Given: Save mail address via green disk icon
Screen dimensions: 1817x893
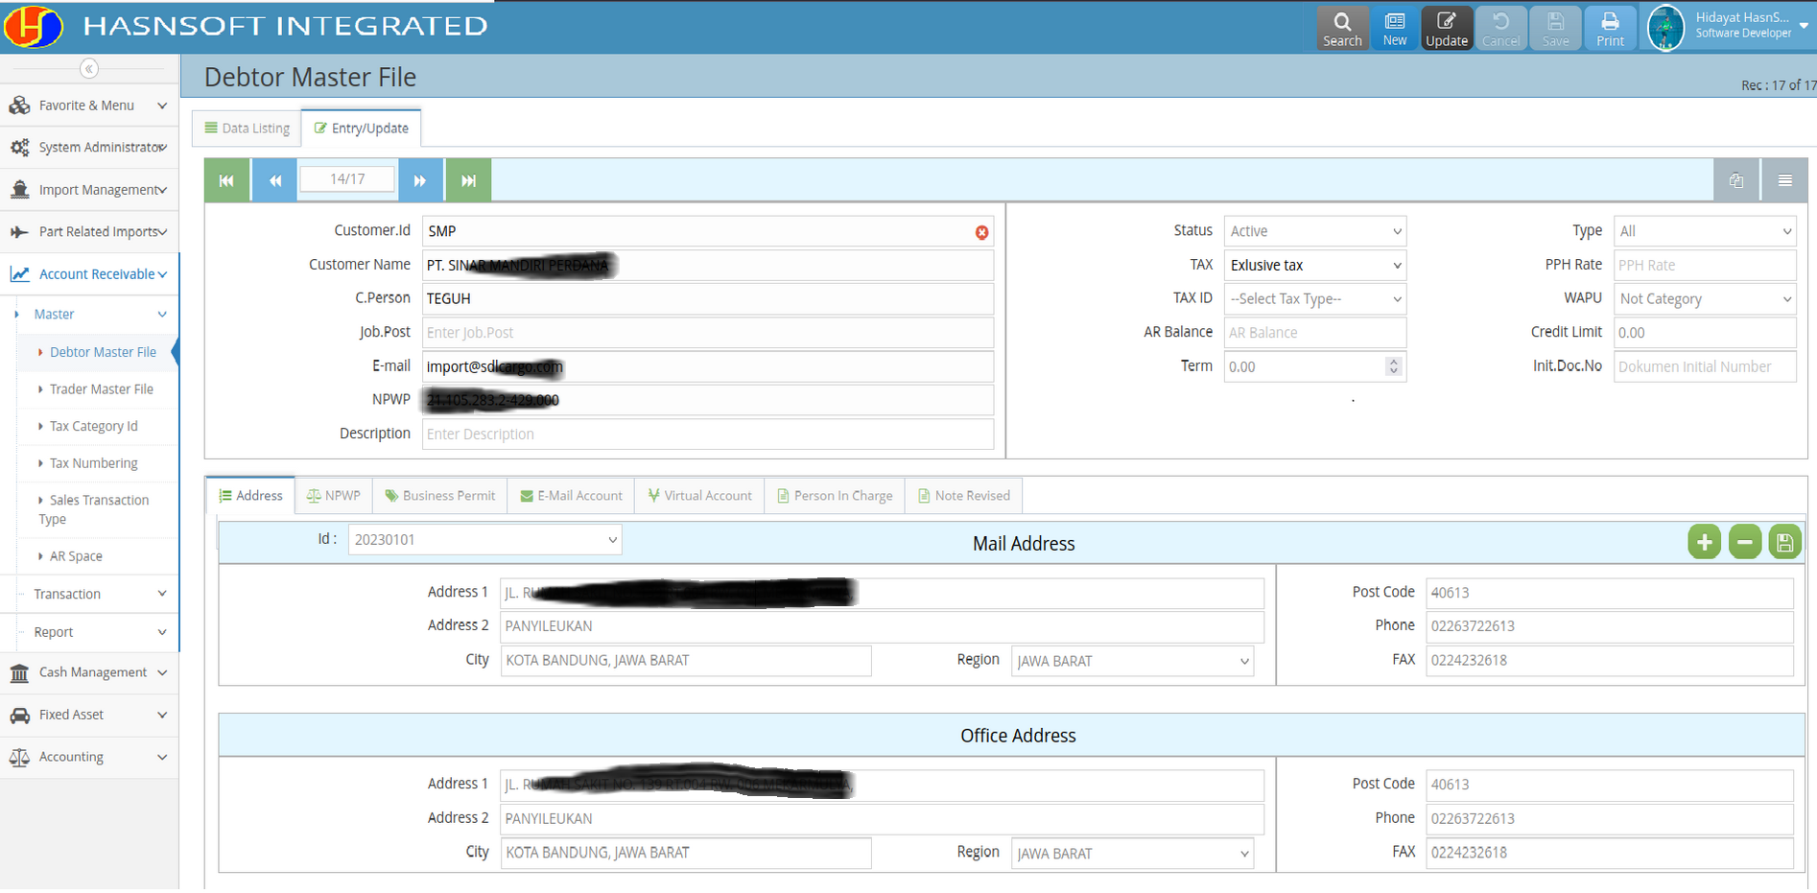Looking at the screenshot, I should coord(1784,541).
